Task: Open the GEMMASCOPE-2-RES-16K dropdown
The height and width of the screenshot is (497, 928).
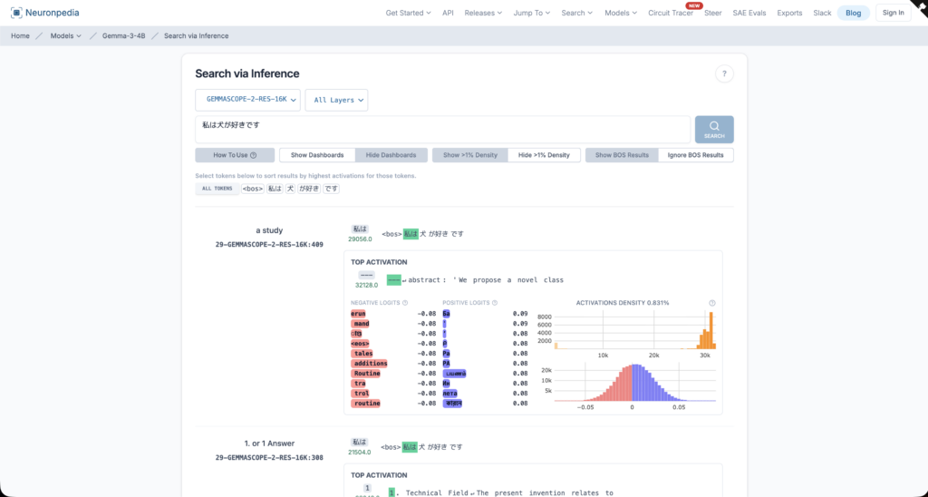Action: click(247, 100)
